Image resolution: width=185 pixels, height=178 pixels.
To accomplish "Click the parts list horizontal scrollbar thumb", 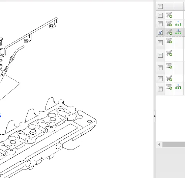I will click(x=174, y=144).
